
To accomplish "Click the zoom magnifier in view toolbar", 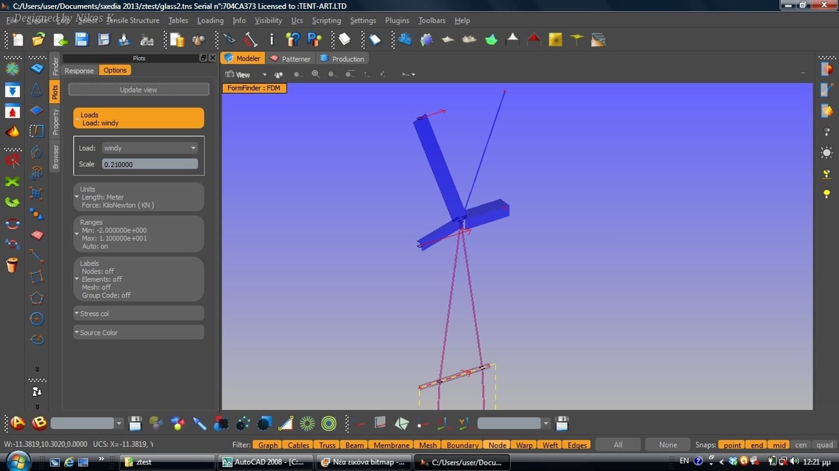I will pos(316,75).
